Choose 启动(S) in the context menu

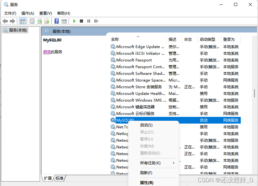(154, 125)
